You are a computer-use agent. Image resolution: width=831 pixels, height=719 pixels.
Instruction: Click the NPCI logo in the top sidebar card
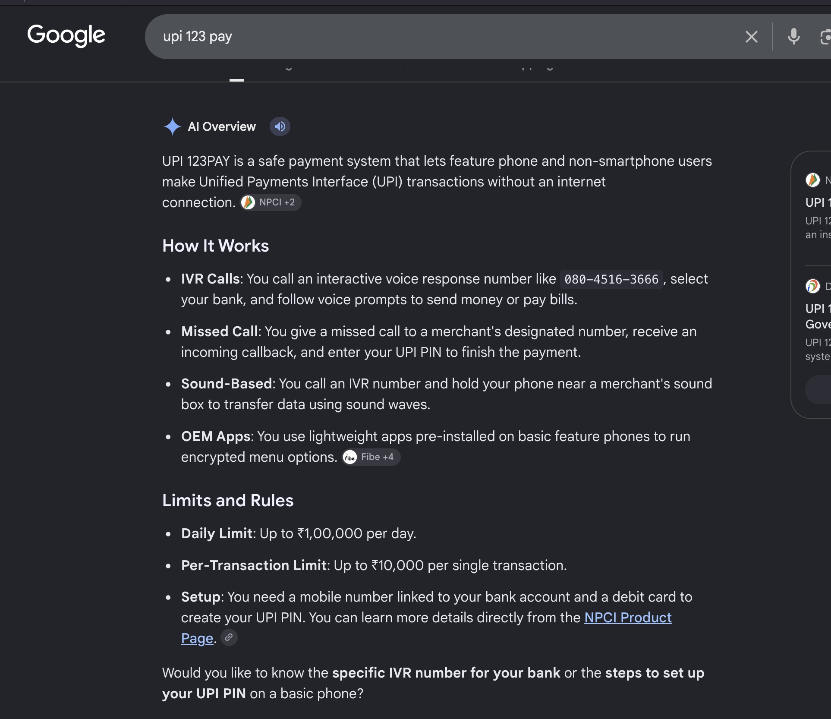813,180
